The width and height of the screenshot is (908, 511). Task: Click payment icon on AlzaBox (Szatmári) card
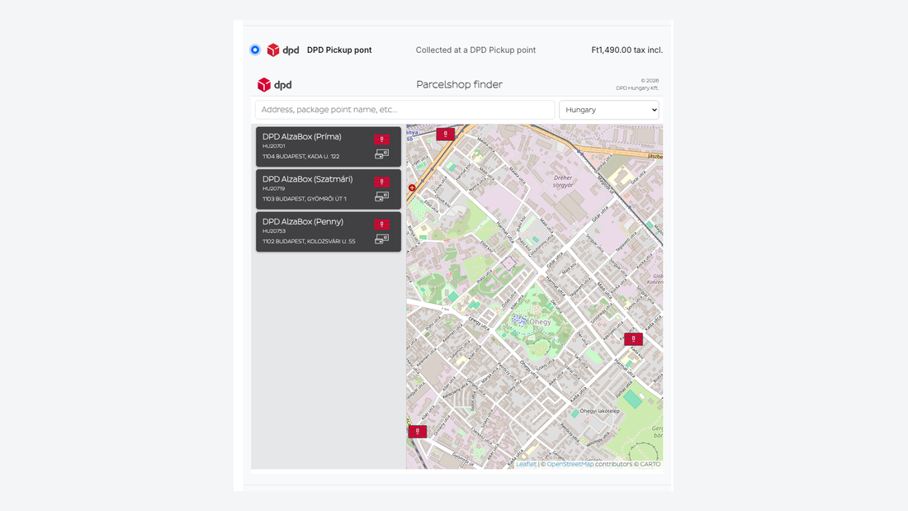(x=381, y=196)
